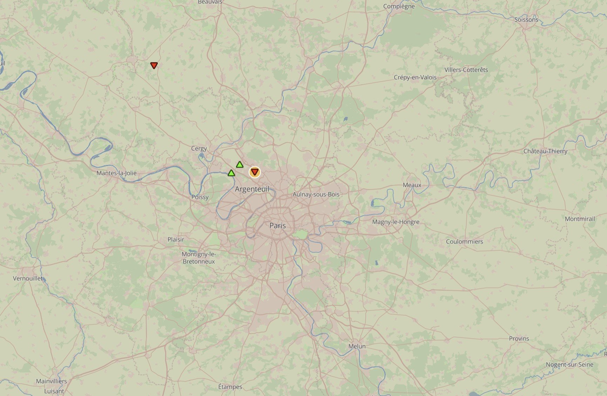Viewport: 607px width, 396px height.
Task: Select the isolated red down-triangle marker in the northwest
Action: [x=154, y=65]
